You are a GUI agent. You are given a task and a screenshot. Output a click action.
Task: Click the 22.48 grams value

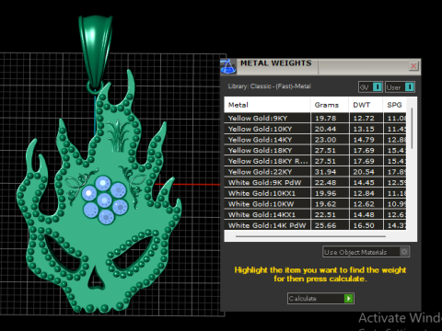click(x=325, y=183)
